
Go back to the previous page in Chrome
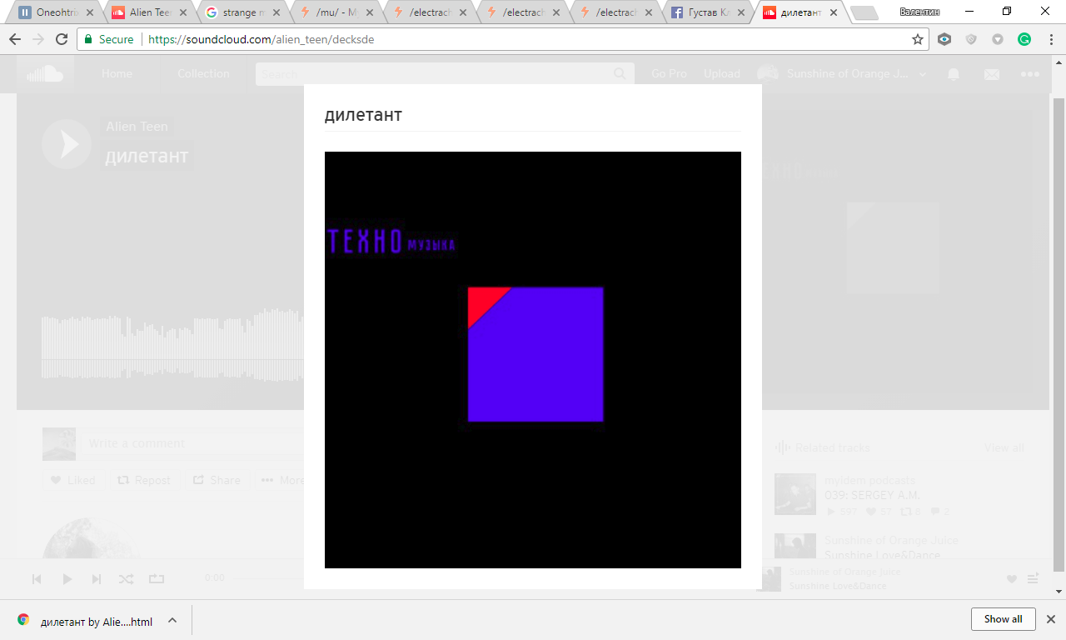tap(15, 39)
